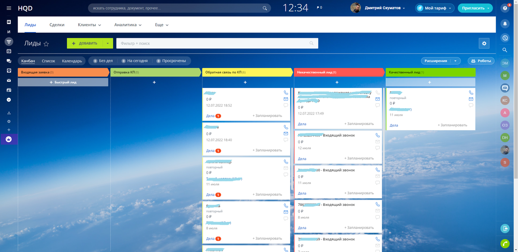Open Расширения dropdown arrow

455,61
